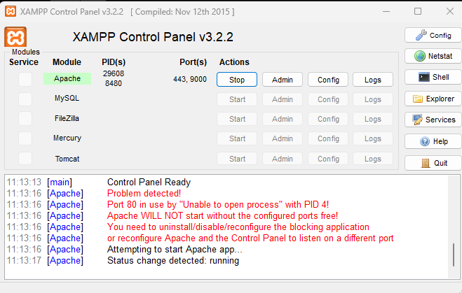Toggle the FileZilla service checkbox
462x293 pixels.
(x=25, y=119)
